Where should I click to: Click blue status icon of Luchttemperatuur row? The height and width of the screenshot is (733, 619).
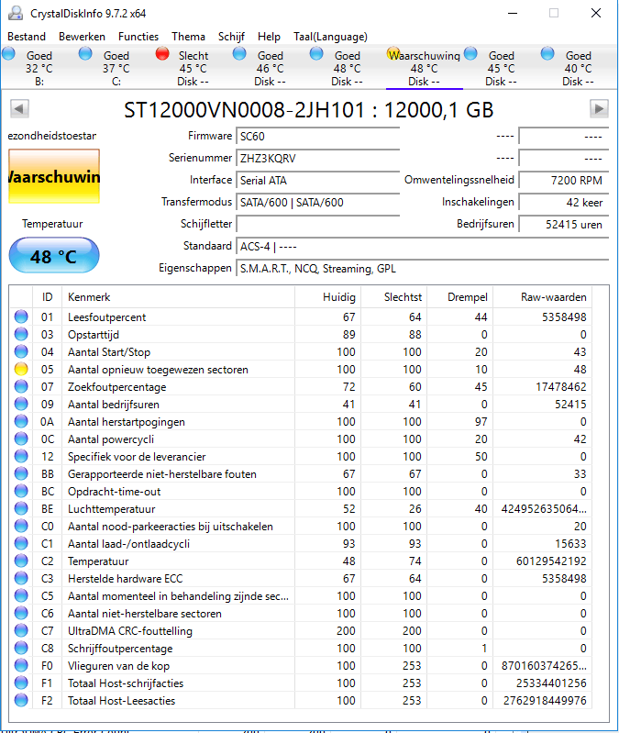click(21, 508)
